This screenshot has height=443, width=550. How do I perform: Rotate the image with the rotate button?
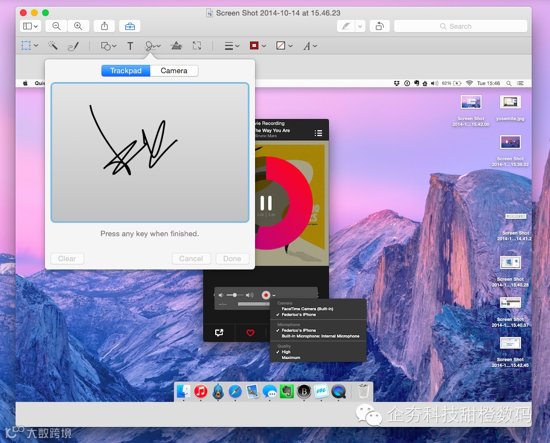(380, 26)
